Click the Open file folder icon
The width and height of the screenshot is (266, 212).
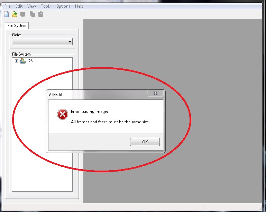(15, 14)
